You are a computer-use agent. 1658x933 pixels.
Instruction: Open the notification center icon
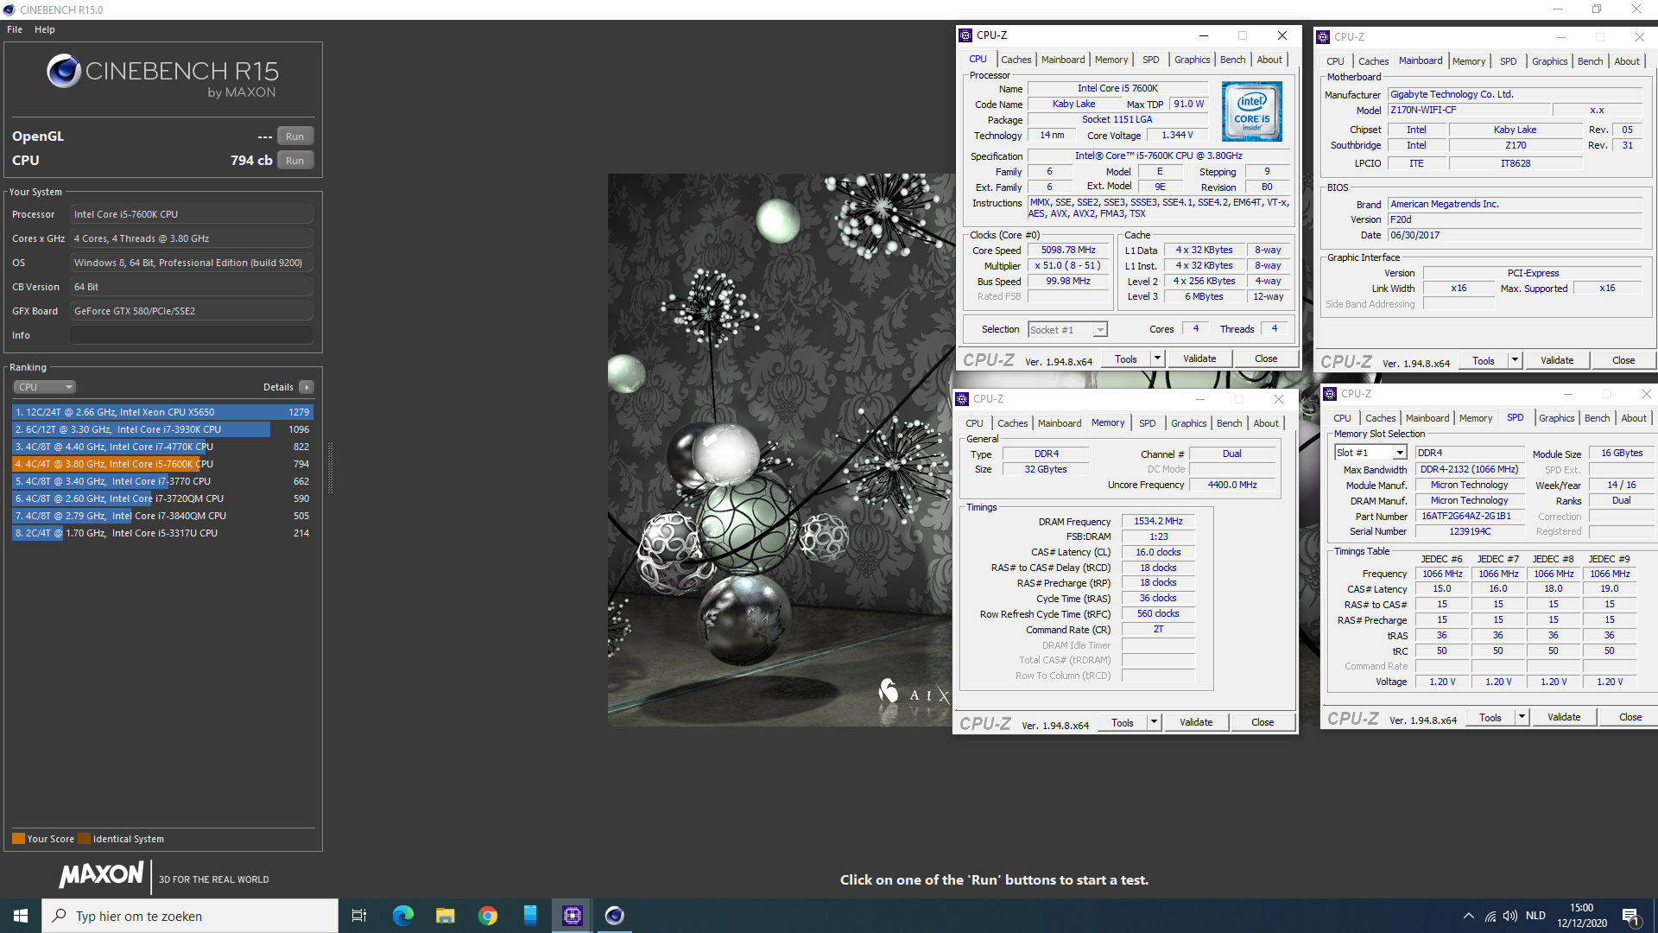click(1631, 916)
